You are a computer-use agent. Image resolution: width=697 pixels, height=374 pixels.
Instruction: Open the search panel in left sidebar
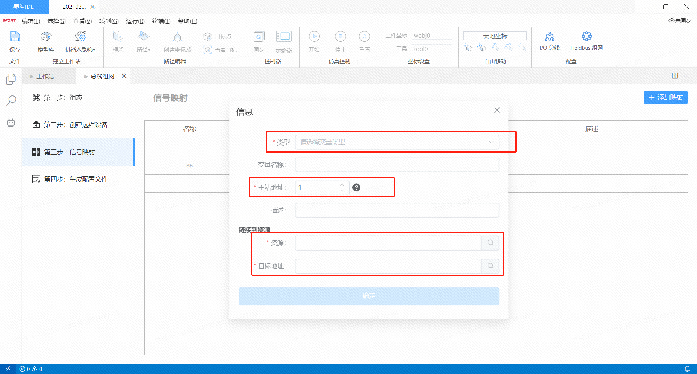[11, 101]
